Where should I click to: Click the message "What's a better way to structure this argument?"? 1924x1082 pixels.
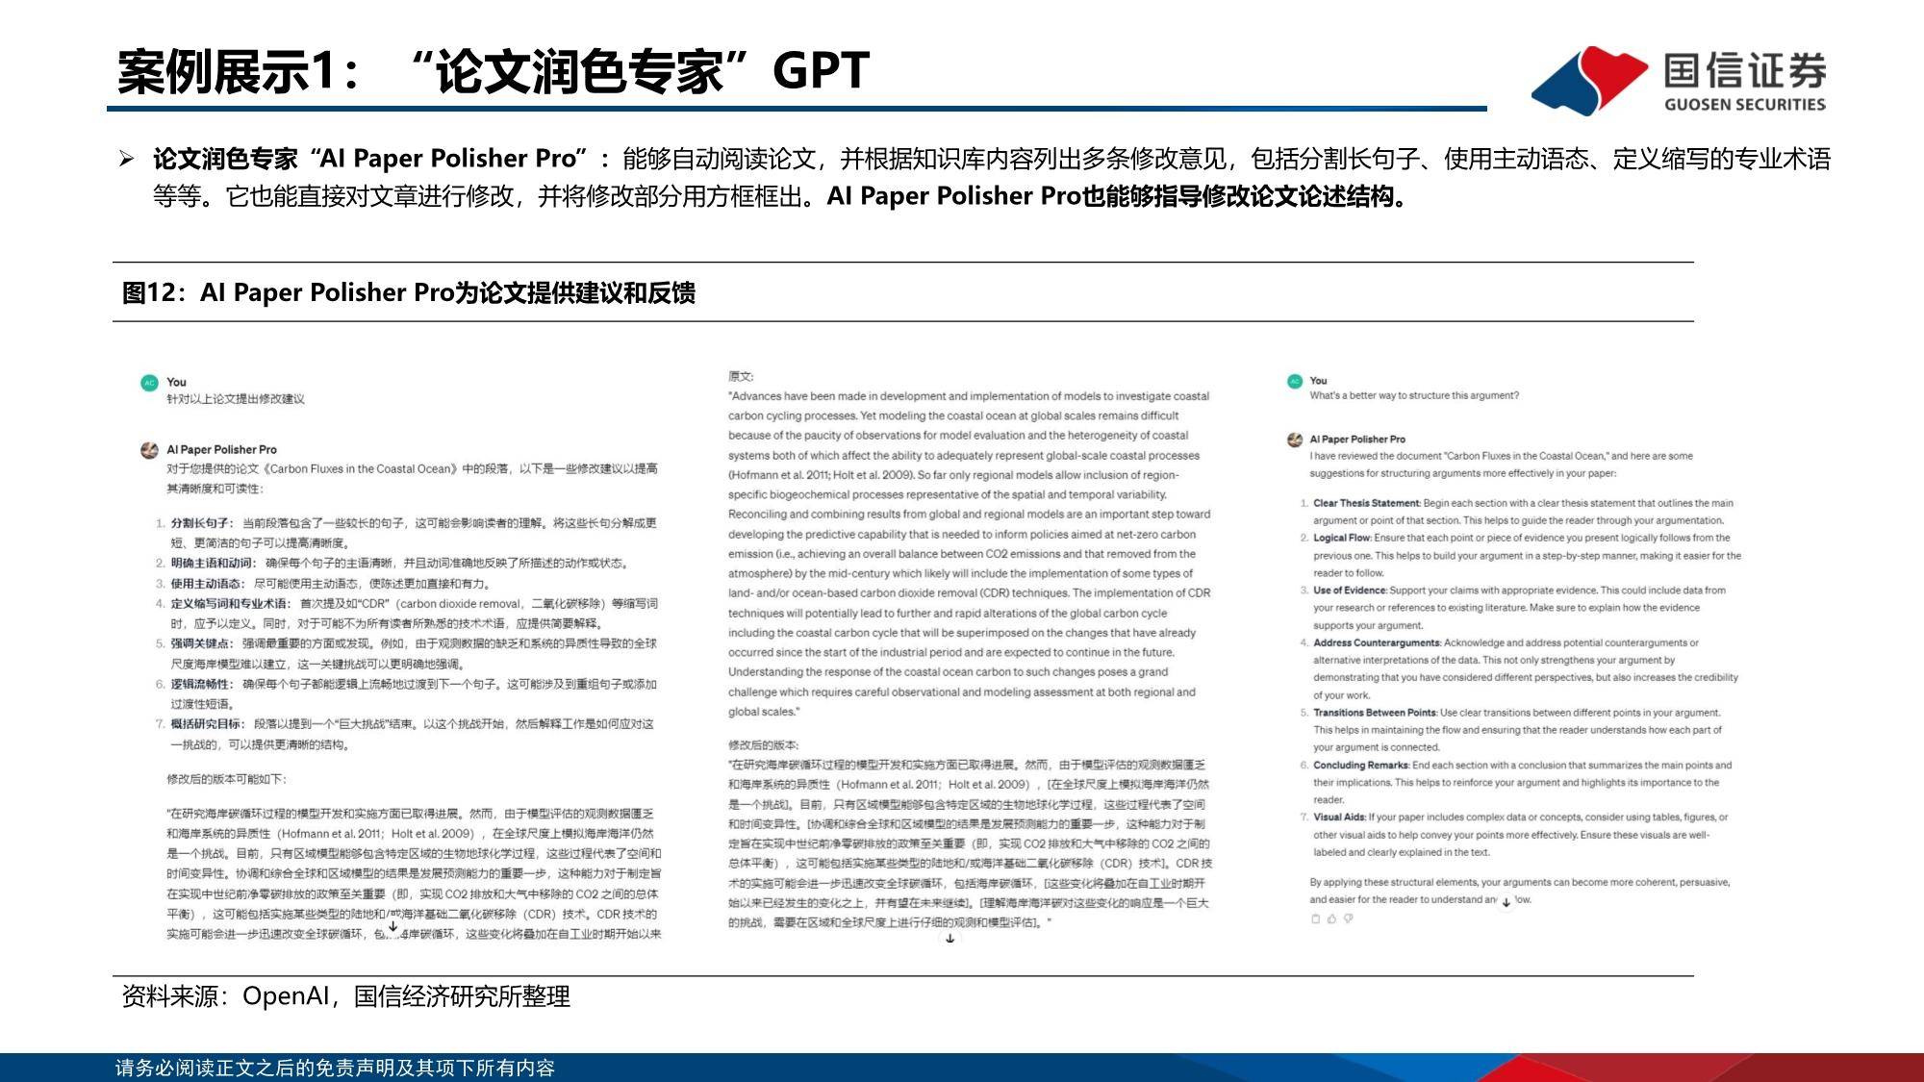click(x=1414, y=395)
